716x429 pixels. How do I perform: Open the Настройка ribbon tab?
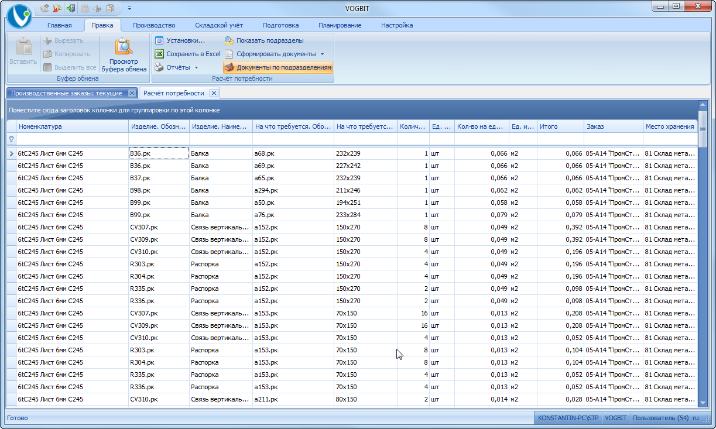point(397,25)
